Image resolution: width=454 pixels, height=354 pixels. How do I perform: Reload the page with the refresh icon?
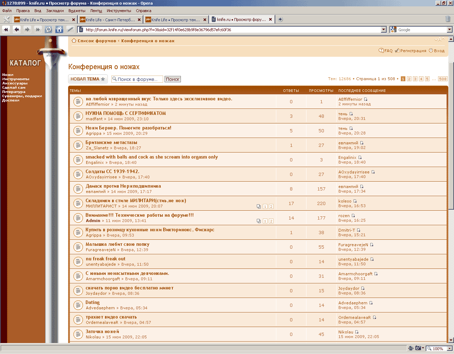49,29
